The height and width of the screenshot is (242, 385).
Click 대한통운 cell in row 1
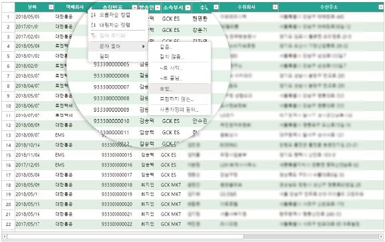click(64, 17)
